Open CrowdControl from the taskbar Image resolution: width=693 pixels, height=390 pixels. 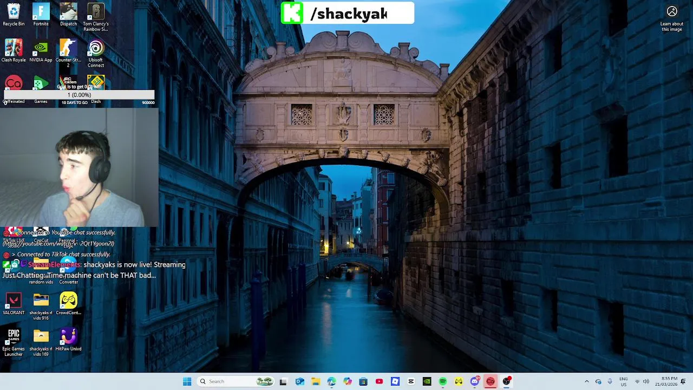(459, 381)
